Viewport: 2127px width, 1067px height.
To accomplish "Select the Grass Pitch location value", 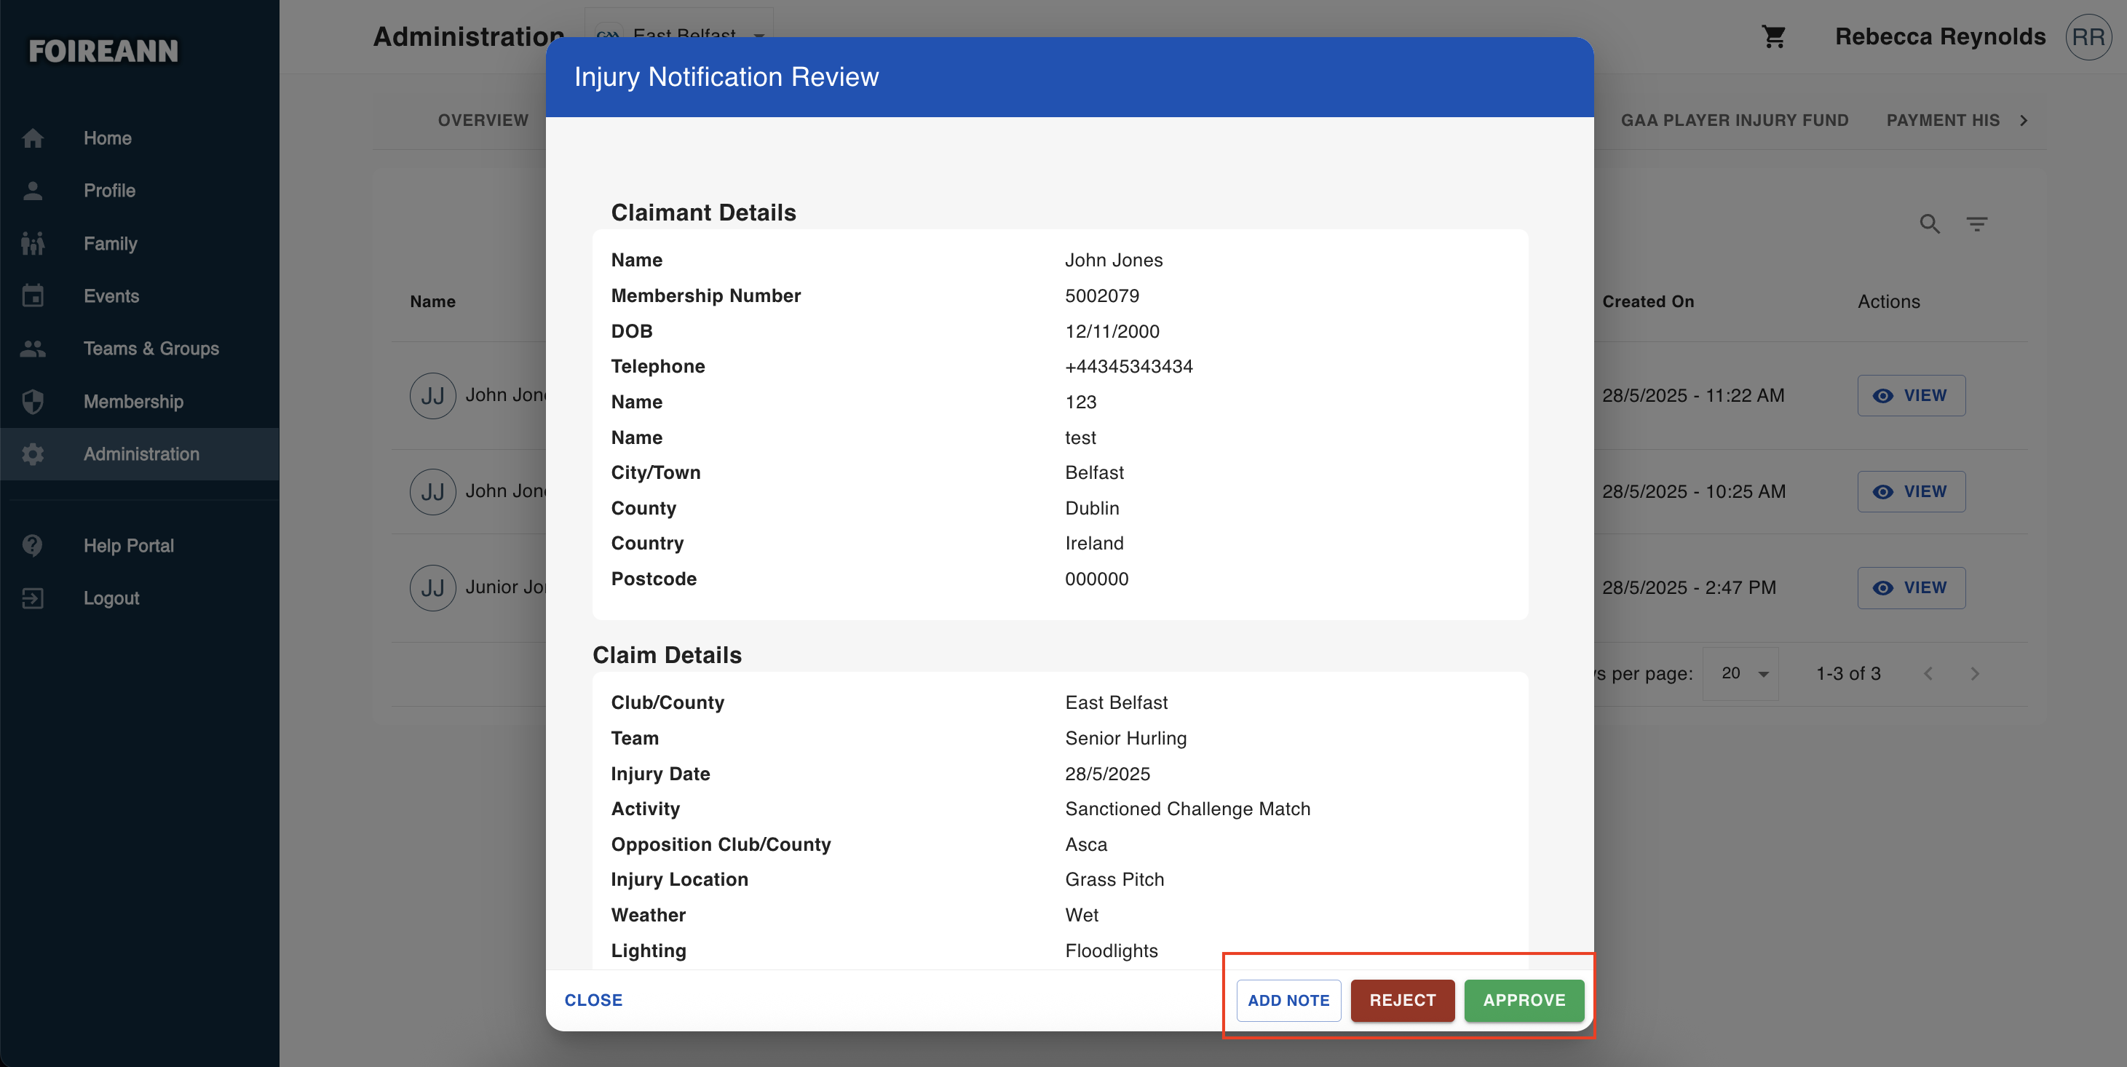I will 1114,881.
